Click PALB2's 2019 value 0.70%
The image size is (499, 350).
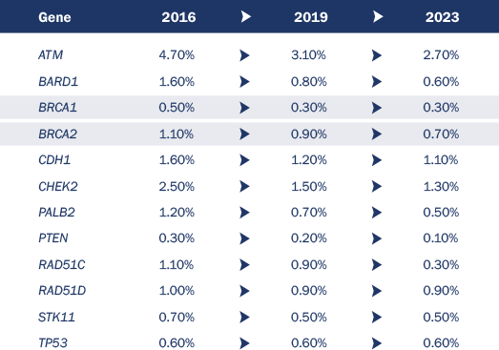pos(309,213)
